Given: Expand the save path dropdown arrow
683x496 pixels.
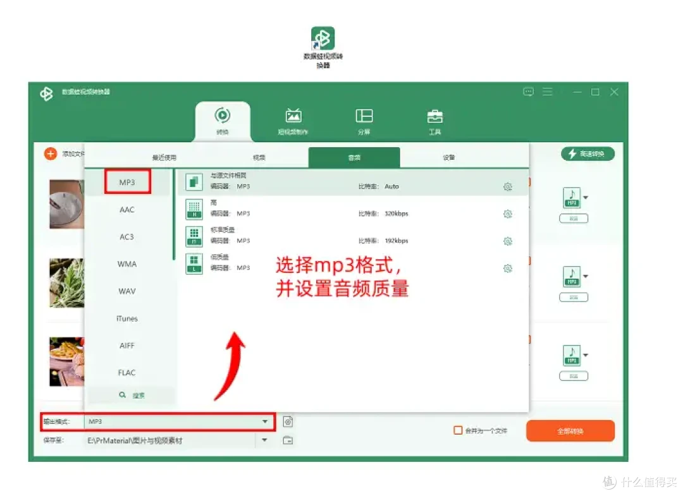Looking at the screenshot, I should tap(264, 440).
